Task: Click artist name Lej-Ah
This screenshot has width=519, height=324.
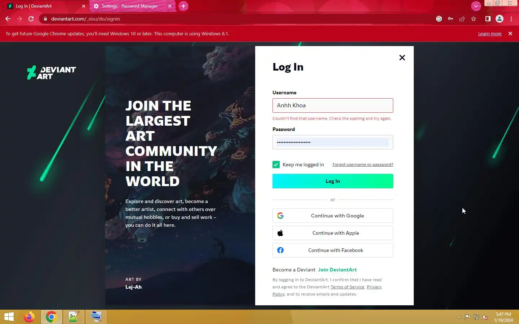Action: coord(133,287)
